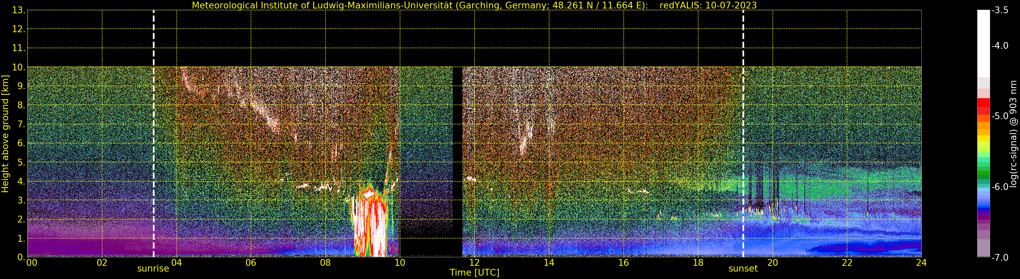Click the white dashed sunrise marker line
The image size is (1020, 279).
point(154,134)
